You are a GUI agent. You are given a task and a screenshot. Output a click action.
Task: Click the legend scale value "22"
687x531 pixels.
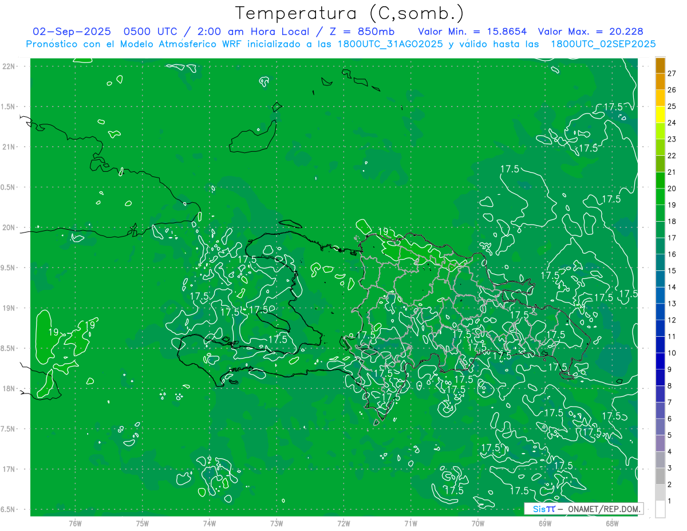coord(672,156)
